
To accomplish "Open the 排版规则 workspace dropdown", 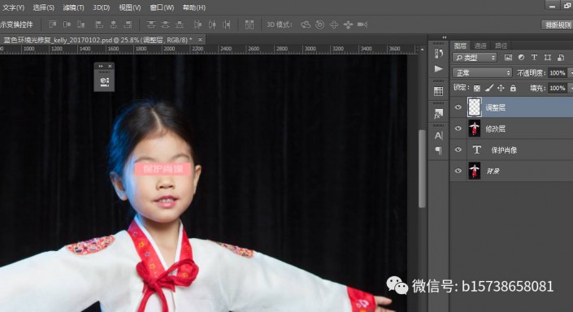I will [557, 24].
